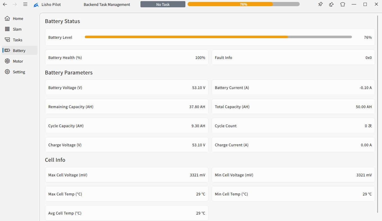The height and width of the screenshot is (221, 382).
Task: Click the 9.30 AH value
Action: point(198,126)
